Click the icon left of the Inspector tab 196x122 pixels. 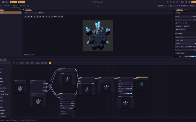[x=175, y=9]
